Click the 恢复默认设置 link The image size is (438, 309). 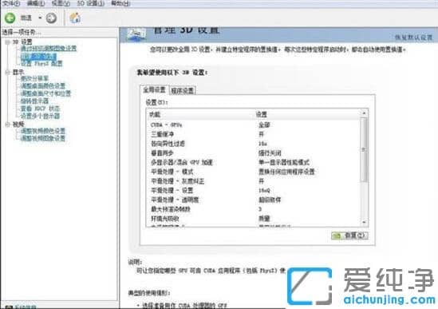click(x=413, y=38)
